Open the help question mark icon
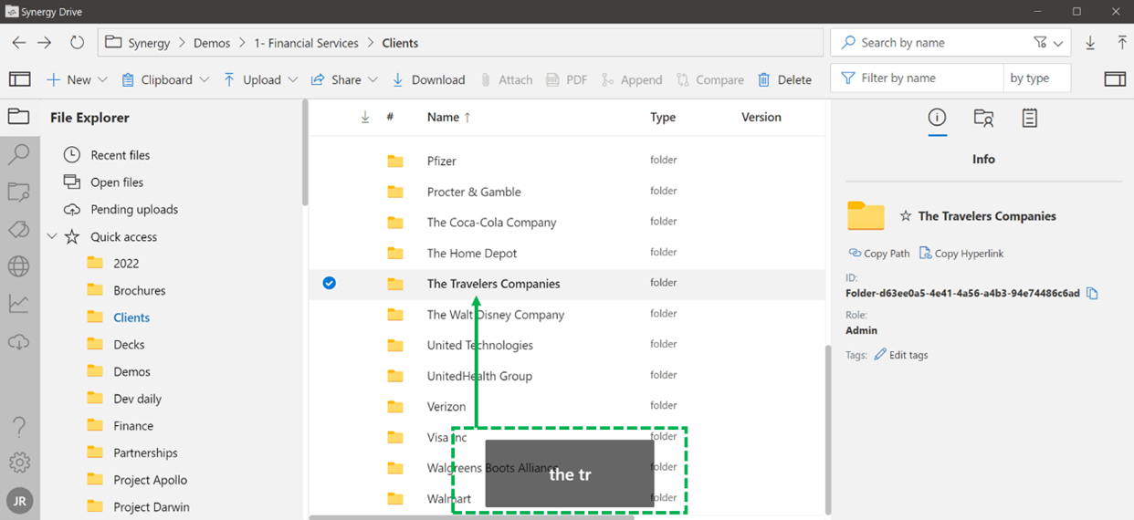1134x520 pixels. tap(19, 426)
